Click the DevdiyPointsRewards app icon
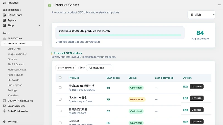This screenshot has width=223, height=125. (4, 101)
